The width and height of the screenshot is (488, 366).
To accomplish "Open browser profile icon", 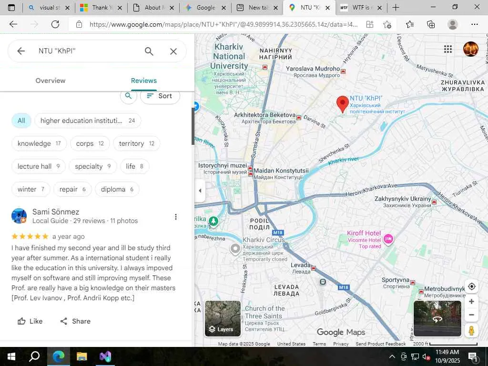I will [x=453, y=24].
